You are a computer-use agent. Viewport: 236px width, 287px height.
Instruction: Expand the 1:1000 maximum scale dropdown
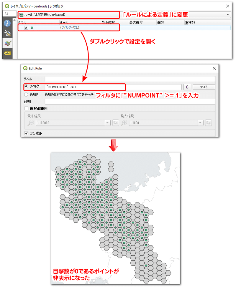click(x=200, y=123)
